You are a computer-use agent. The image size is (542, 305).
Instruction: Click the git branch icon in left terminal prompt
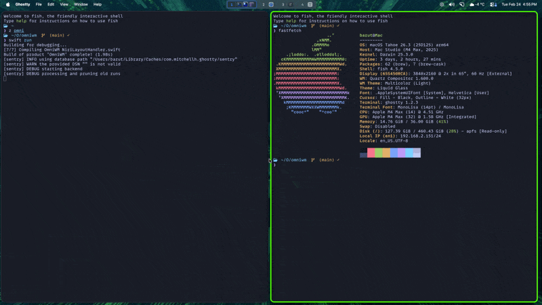(43, 35)
